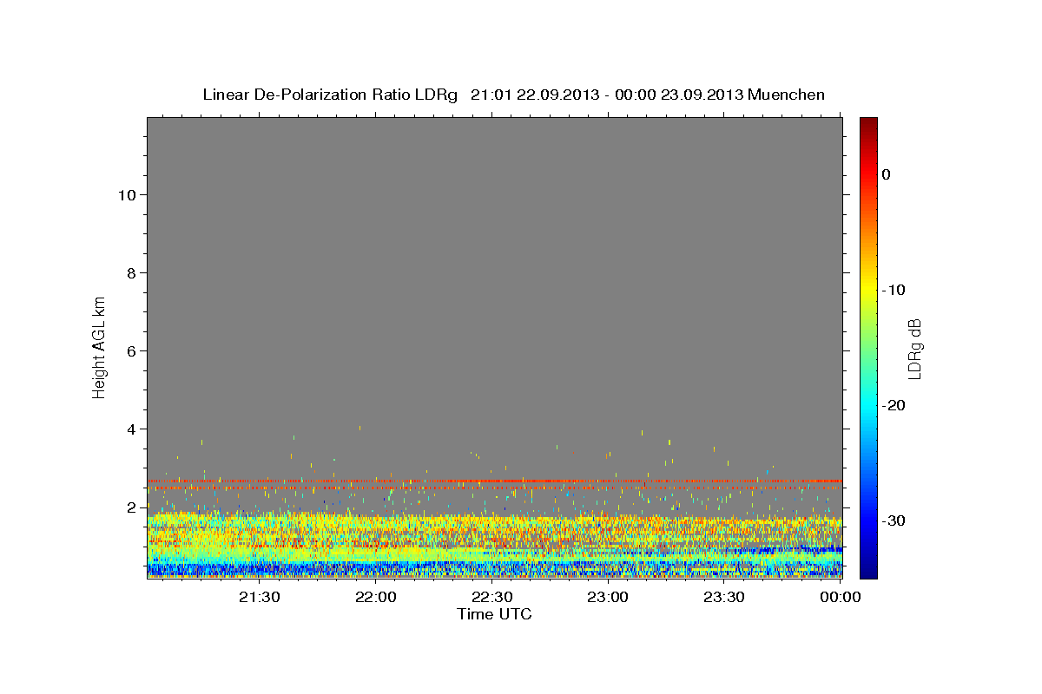Click the 'Time UTC' axis label
Screen dimensions: 1042x694
[x=494, y=614]
